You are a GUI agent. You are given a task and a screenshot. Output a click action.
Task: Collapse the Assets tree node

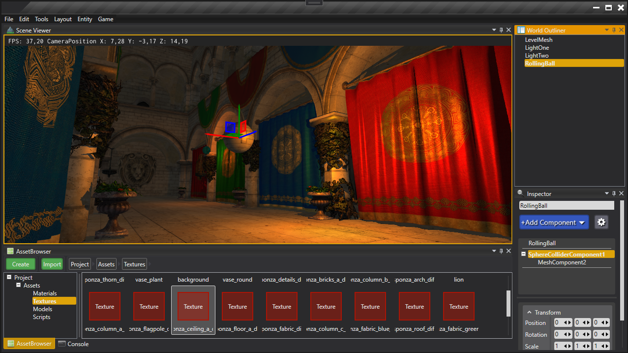[x=19, y=286]
